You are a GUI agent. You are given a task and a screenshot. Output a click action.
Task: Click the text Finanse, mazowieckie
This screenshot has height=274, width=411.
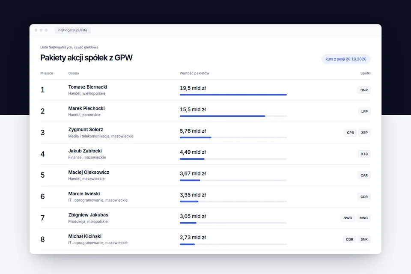pos(87,157)
